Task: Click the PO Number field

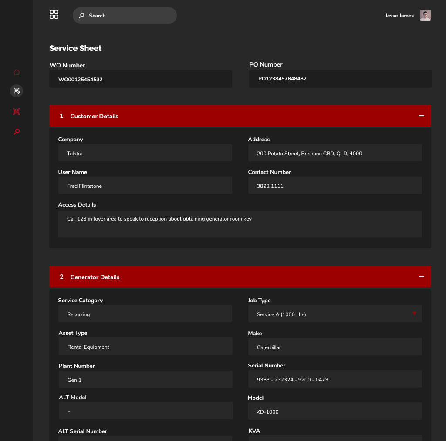Action: tap(341, 79)
